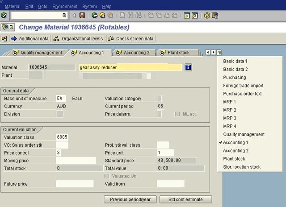Select Basic data 1 from tab list
Viewport: 286px width, 207px height.
pos(235,61)
